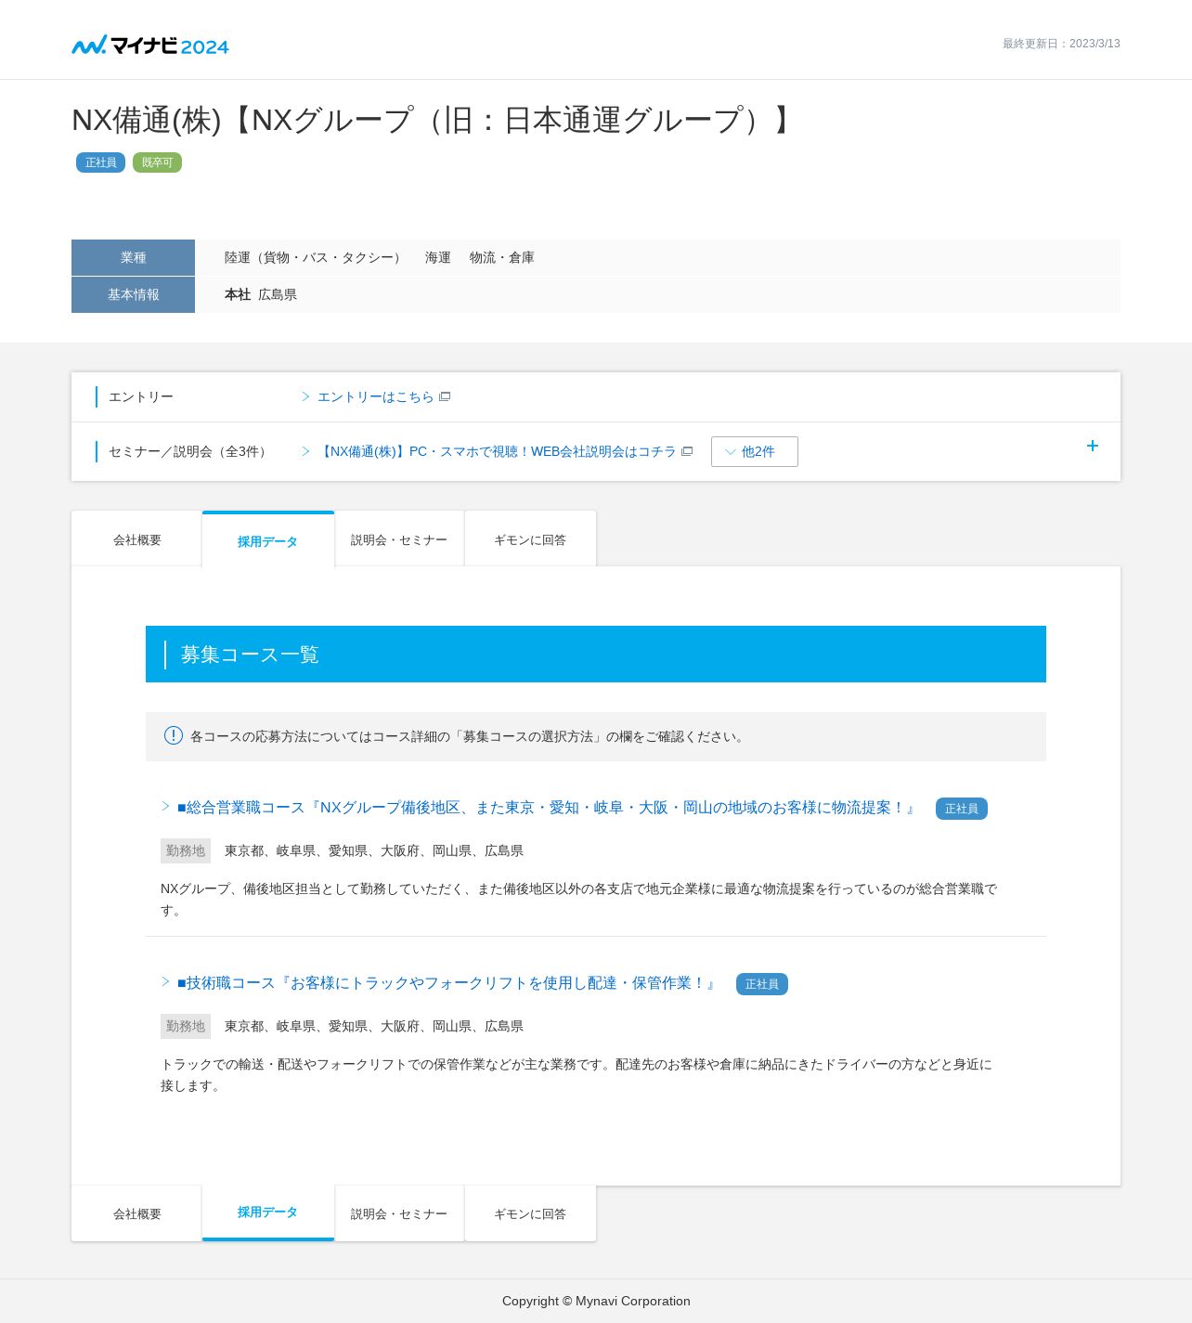
Task: Click 正社員 badge under company name
Action: click(100, 162)
